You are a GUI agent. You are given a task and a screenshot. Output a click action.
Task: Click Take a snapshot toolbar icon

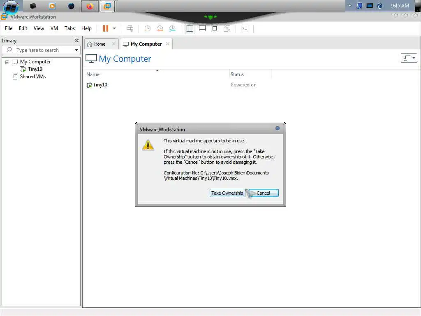click(148, 28)
